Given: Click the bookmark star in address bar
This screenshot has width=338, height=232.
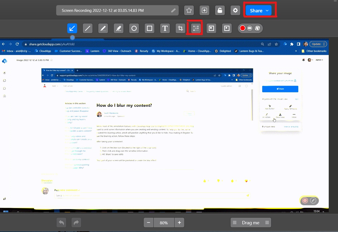Looking at the screenshot, I should [x=276, y=44].
